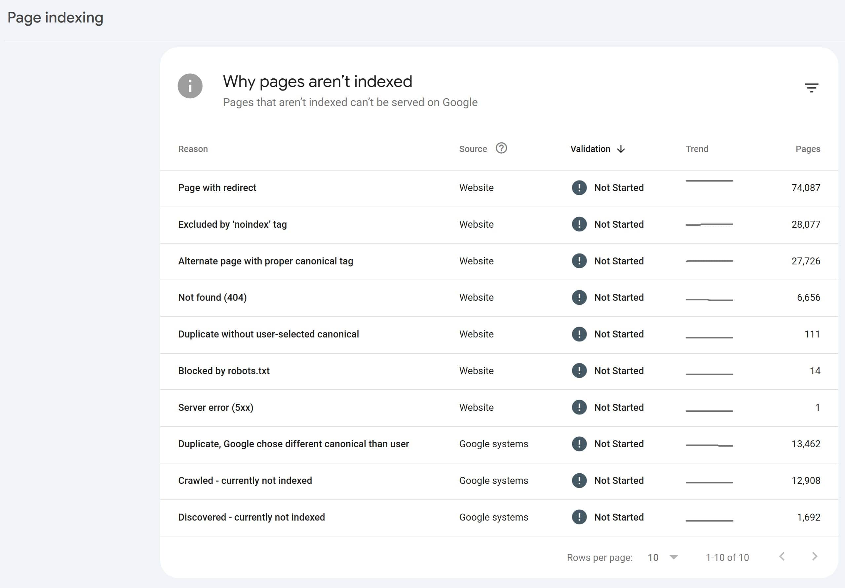Go to the next page of results
This screenshot has width=845, height=588.
[x=815, y=556]
